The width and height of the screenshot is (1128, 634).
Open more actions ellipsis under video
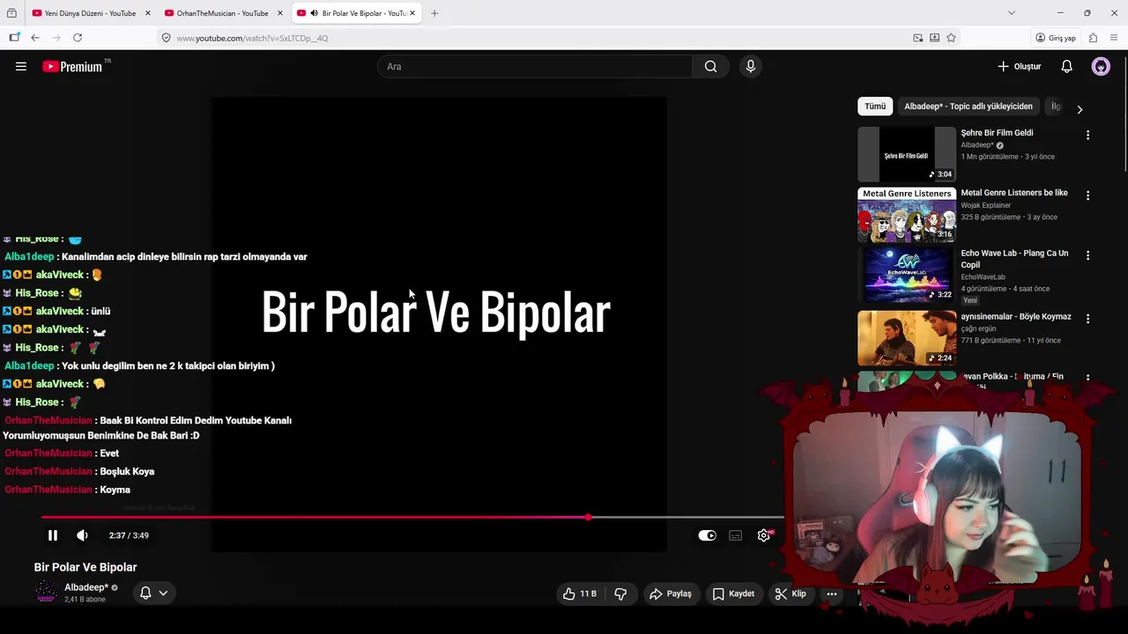click(832, 593)
